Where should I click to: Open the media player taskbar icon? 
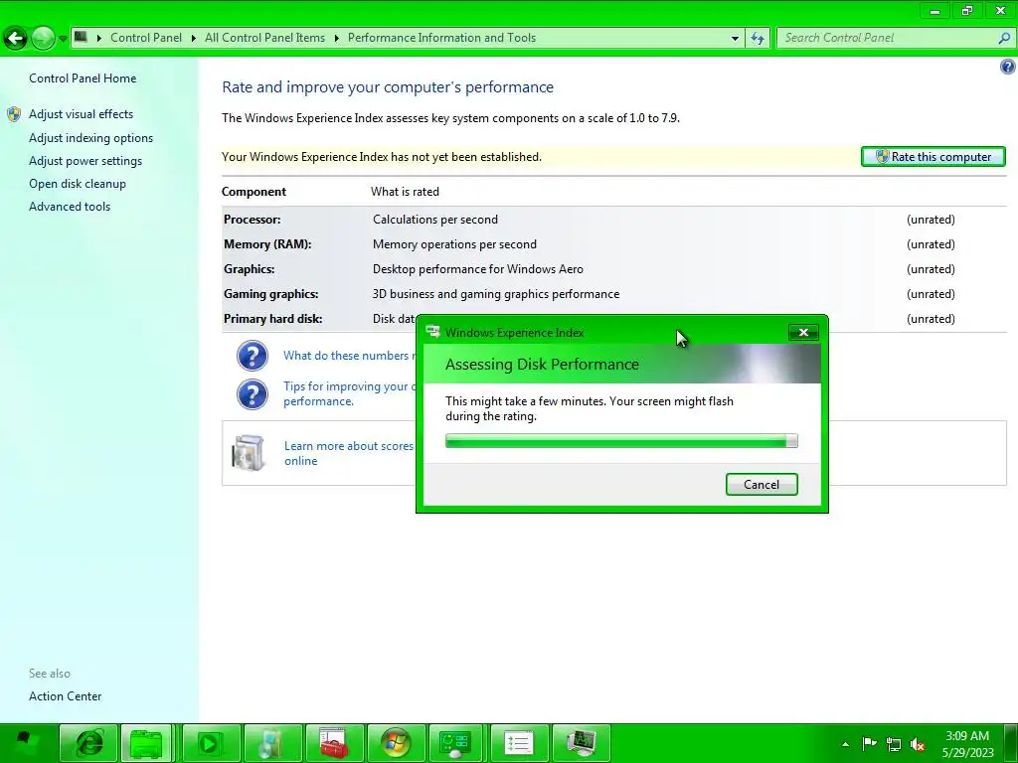click(x=211, y=743)
